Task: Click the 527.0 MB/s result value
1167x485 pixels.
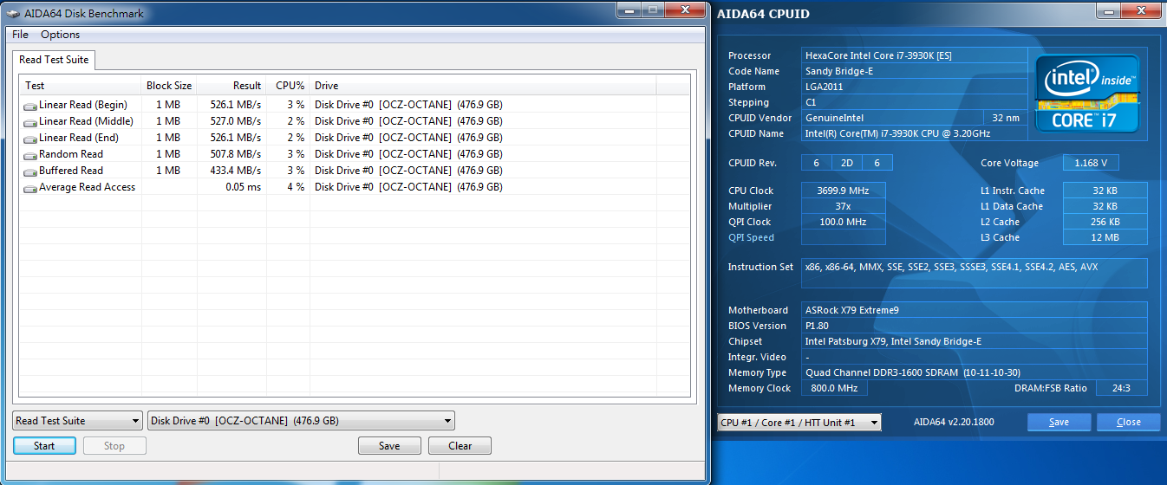Action: [236, 122]
